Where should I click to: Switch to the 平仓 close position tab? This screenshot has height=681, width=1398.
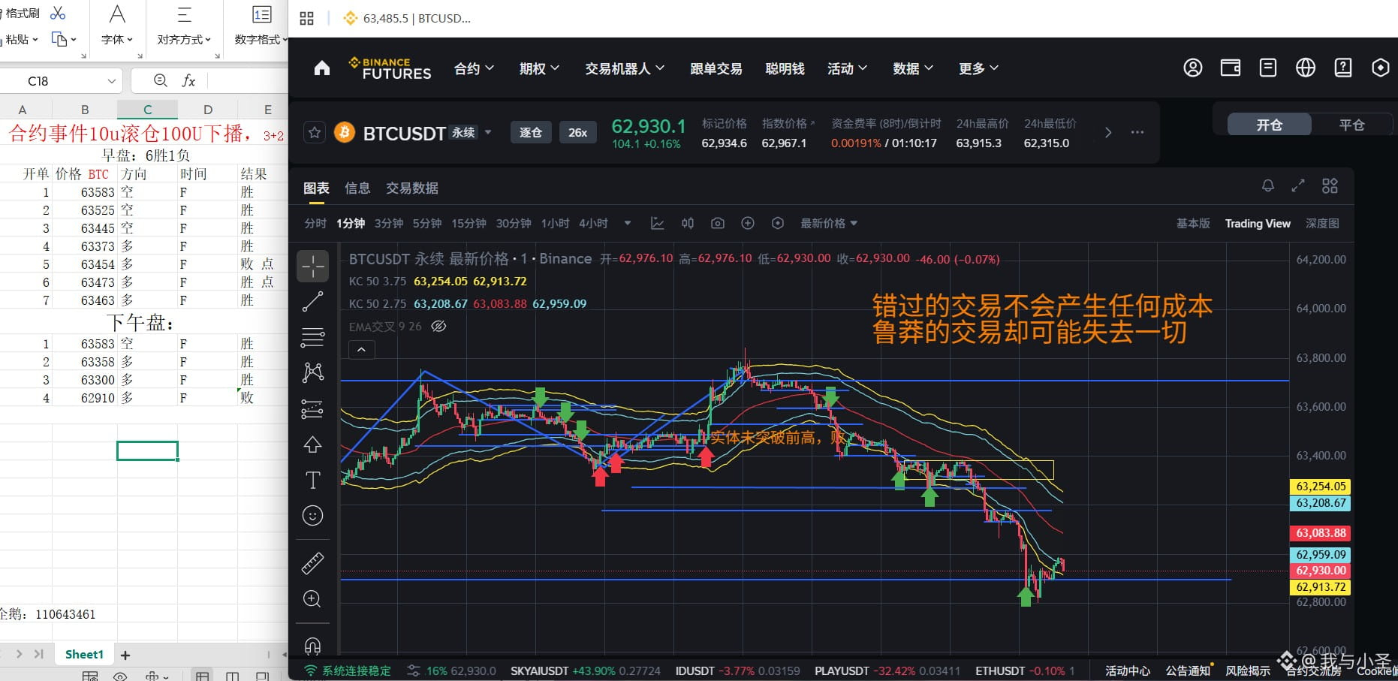1351,125
